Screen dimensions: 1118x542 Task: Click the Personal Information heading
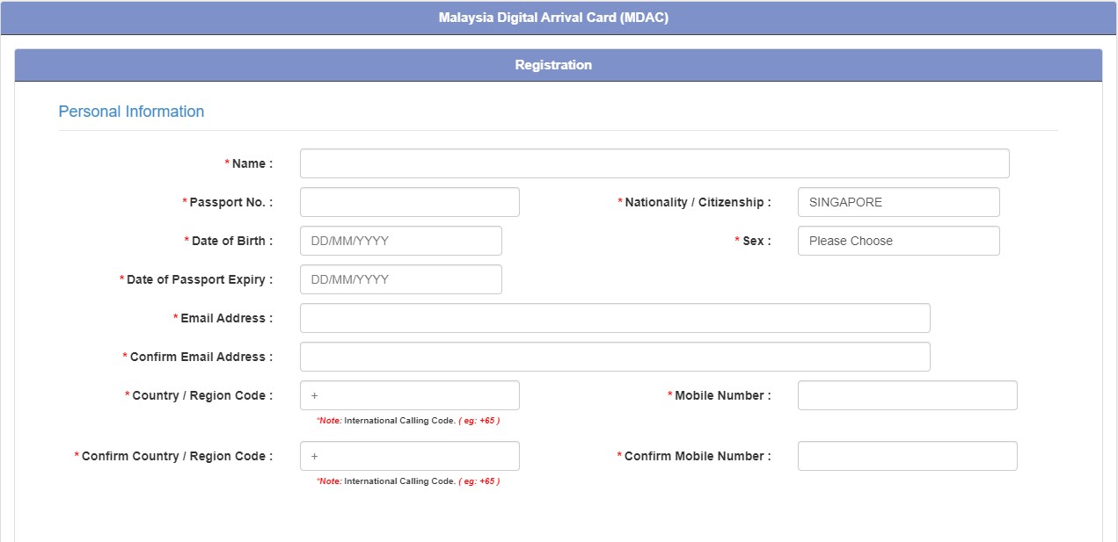point(131,112)
